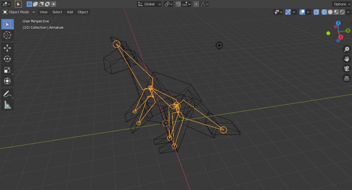Set selection mode to new selection
Screen dimensions: 352x190
click(29, 4)
